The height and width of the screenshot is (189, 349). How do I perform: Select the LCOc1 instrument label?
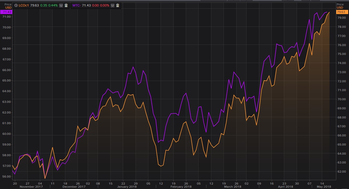(23, 5)
